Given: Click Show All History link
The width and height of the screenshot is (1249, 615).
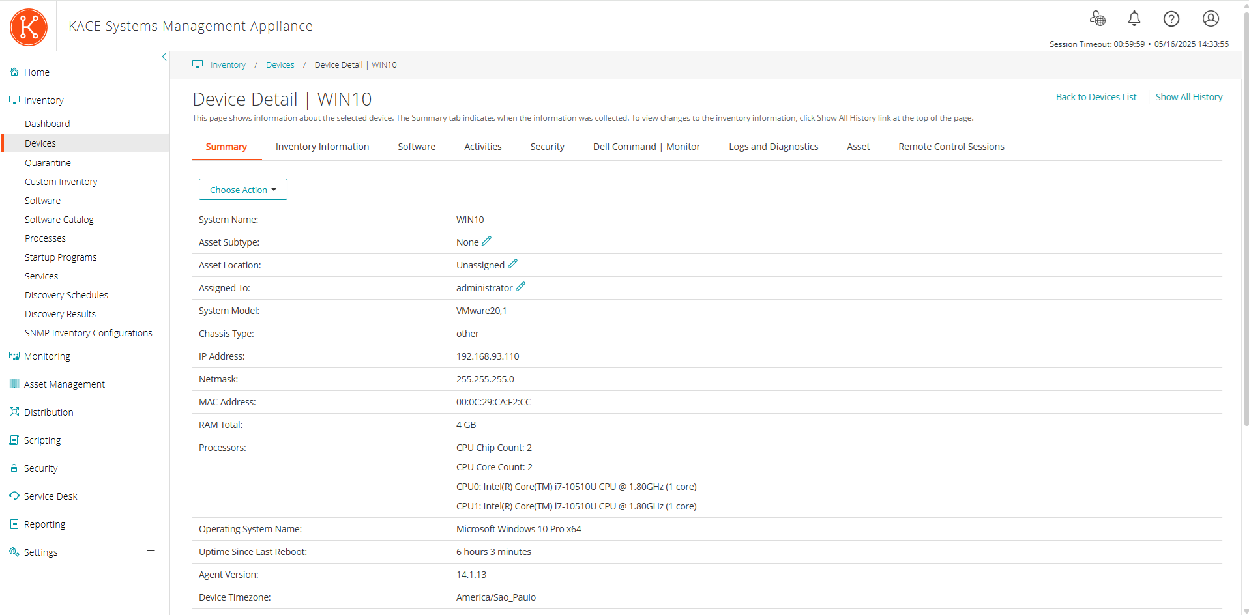Looking at the screenshot, I should [x=1189, y=97].
